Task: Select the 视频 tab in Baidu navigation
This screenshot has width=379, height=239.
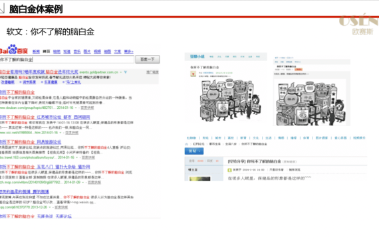Action: pos(97,51)
